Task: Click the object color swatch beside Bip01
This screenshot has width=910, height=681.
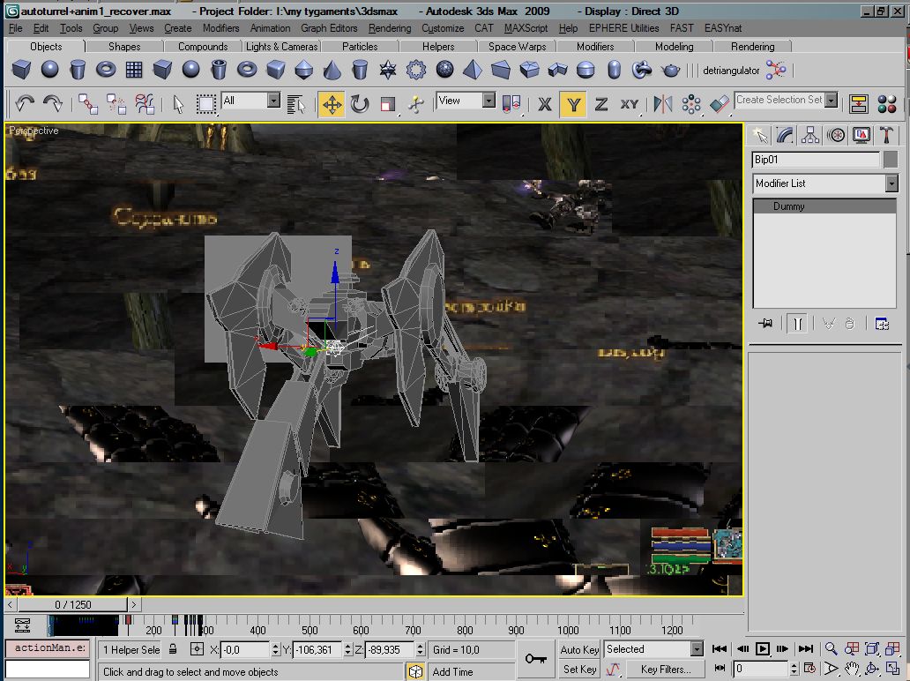Action: coord(891,160)
